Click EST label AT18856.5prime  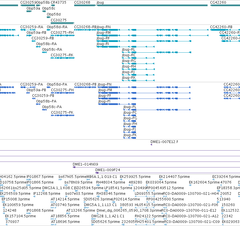click(x=65, y=216)
